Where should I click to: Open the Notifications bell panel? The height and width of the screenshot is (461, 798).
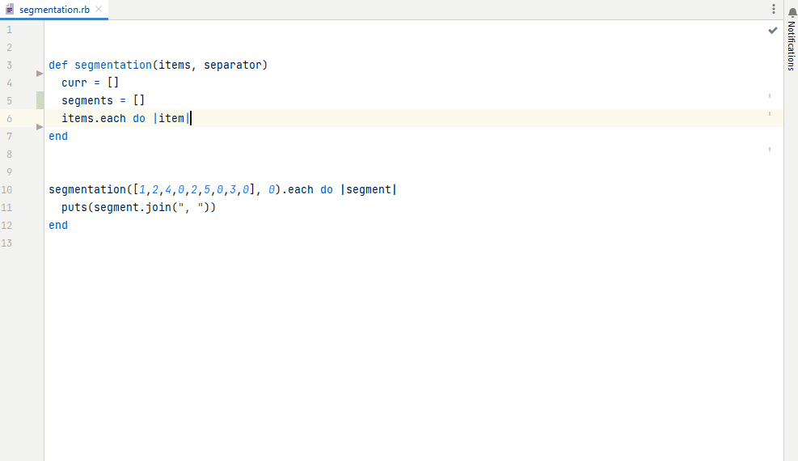(792, 12)
